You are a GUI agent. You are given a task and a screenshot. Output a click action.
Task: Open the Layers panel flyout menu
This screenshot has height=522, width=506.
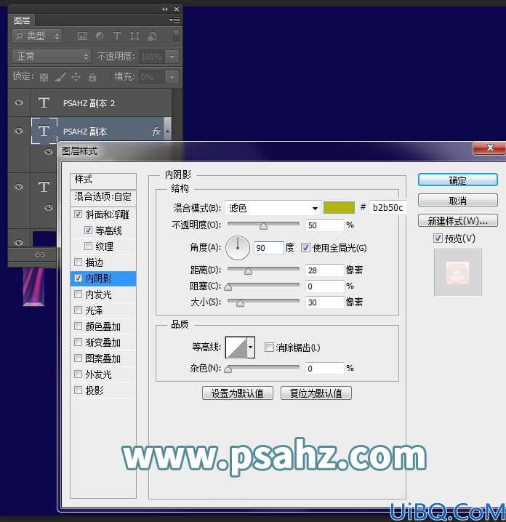(174, 20)
